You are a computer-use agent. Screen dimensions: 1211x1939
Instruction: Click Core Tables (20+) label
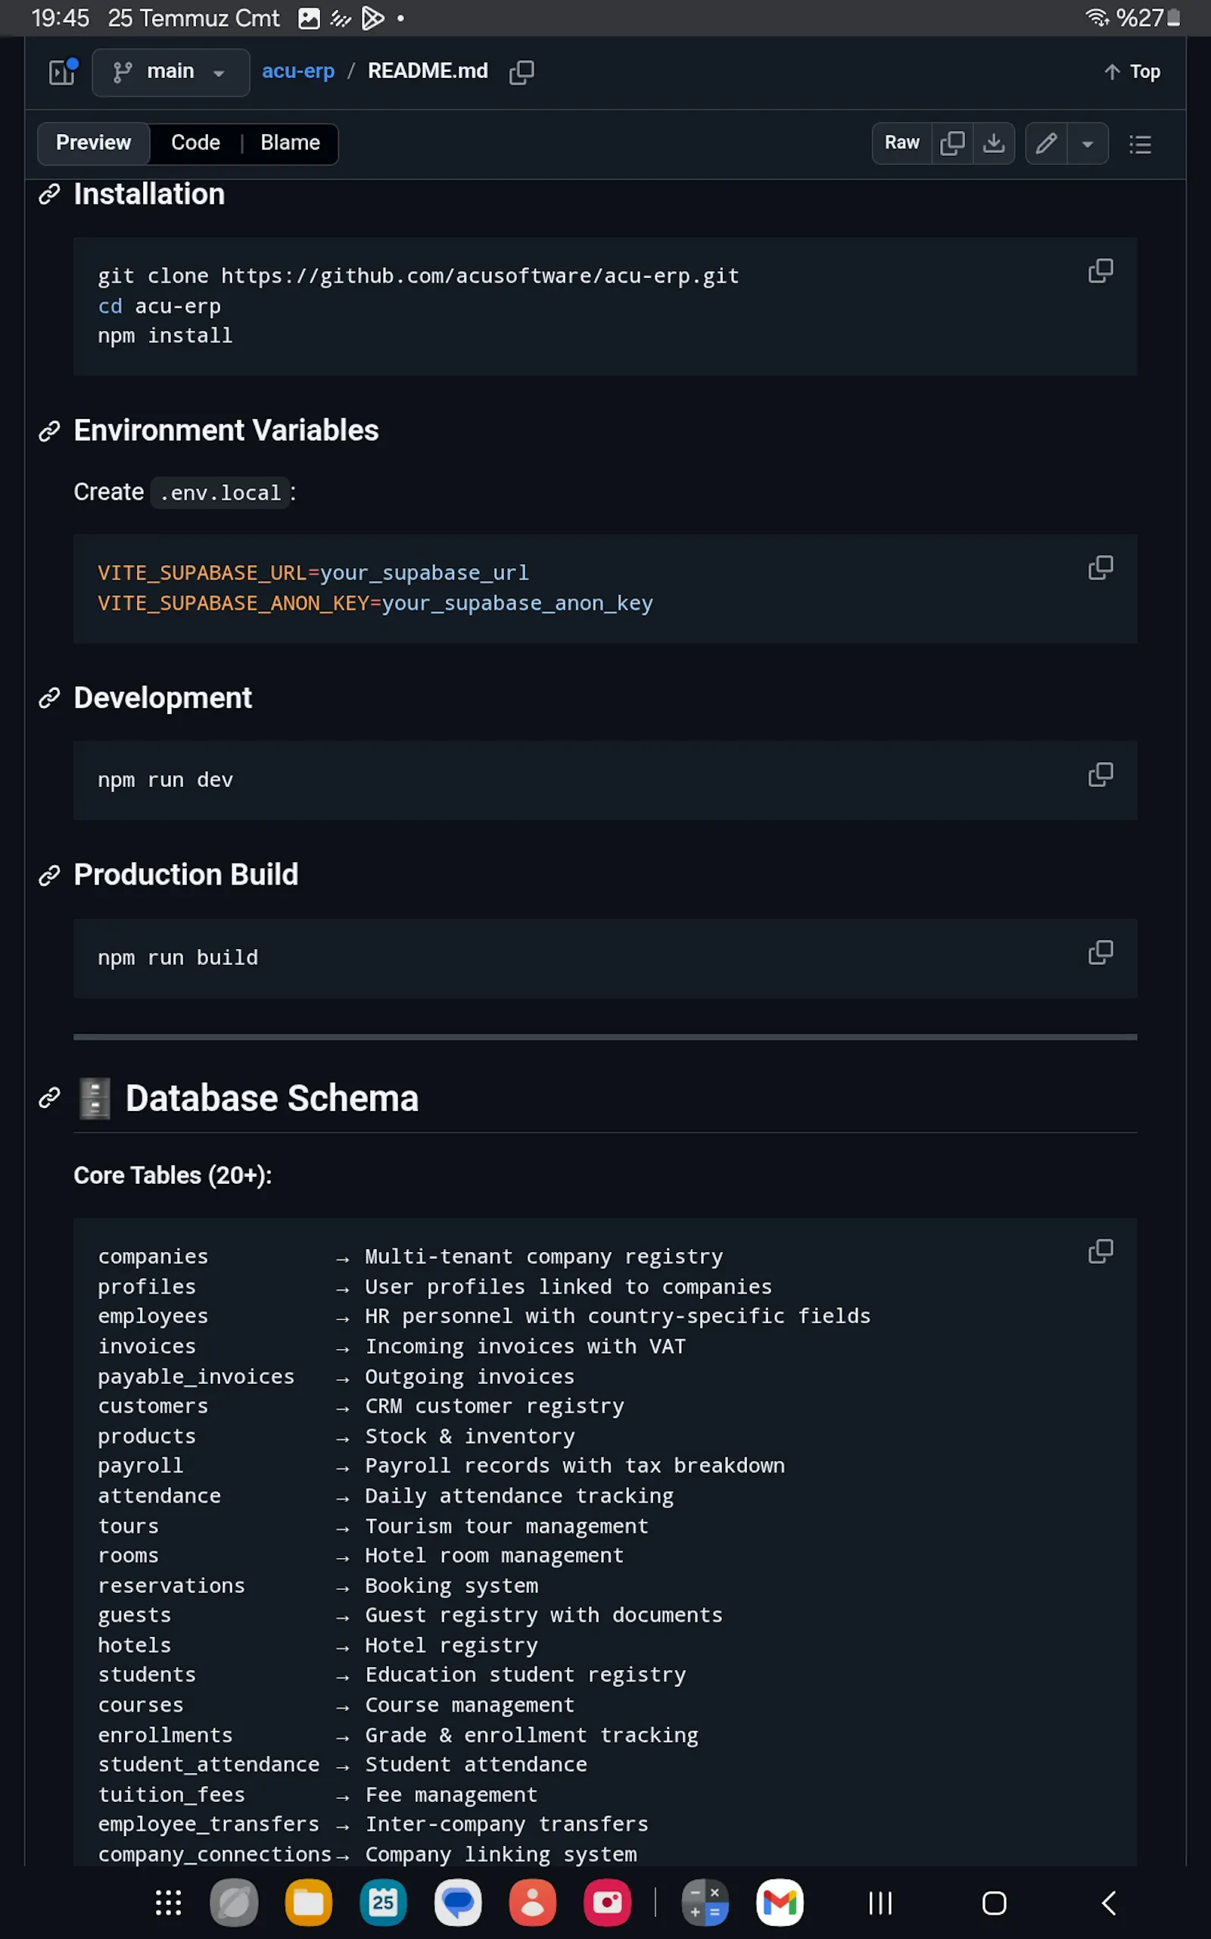tap(173, 1176)
